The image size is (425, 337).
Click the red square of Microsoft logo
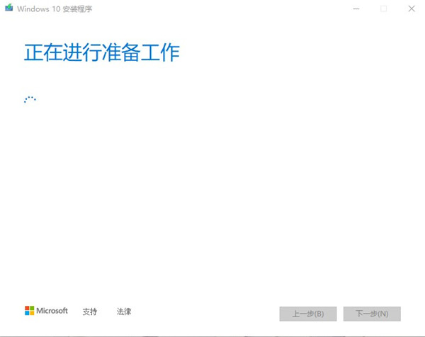pos(27,308)
